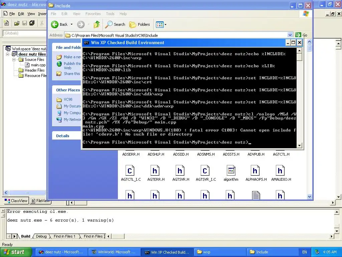Click the console window scroll-down arrow
This screenshot has width=342, height=257.
pos(299,145)
